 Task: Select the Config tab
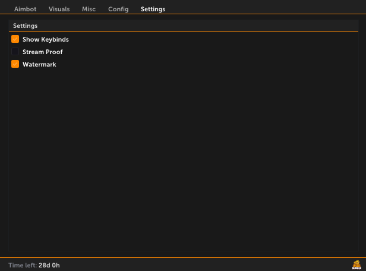118,9
